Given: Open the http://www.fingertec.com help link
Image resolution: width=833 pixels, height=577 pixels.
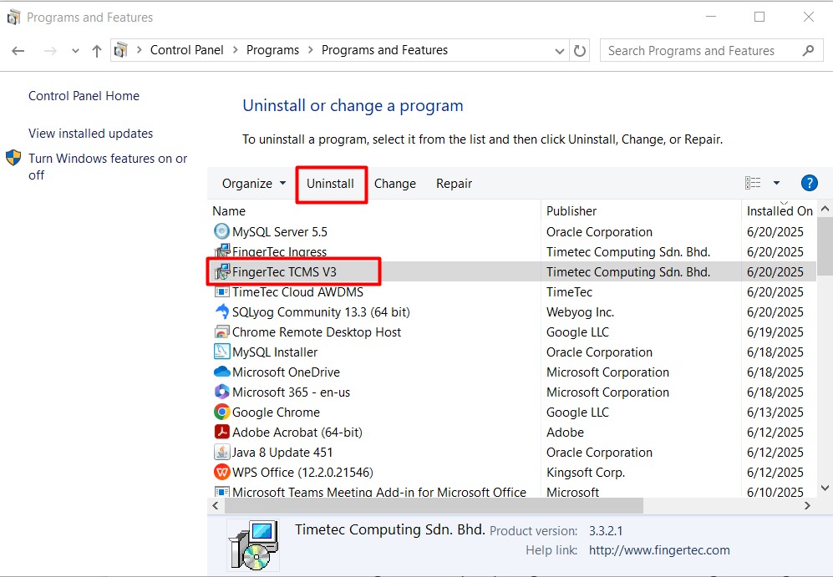Looking at the screenshot, I should [x=659, y=550].
